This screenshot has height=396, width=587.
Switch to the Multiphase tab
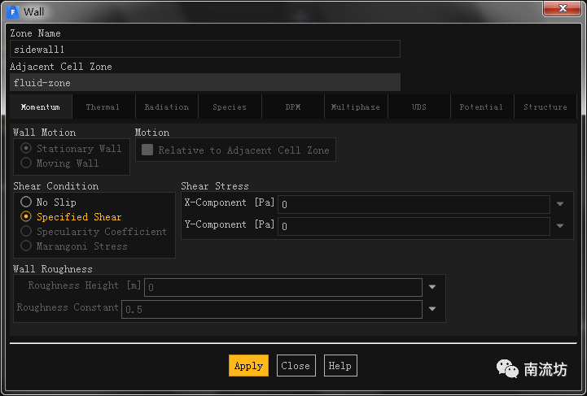356,107
